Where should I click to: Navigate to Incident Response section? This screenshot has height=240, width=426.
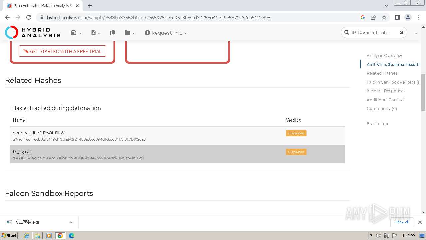click(x=385, y=91)
